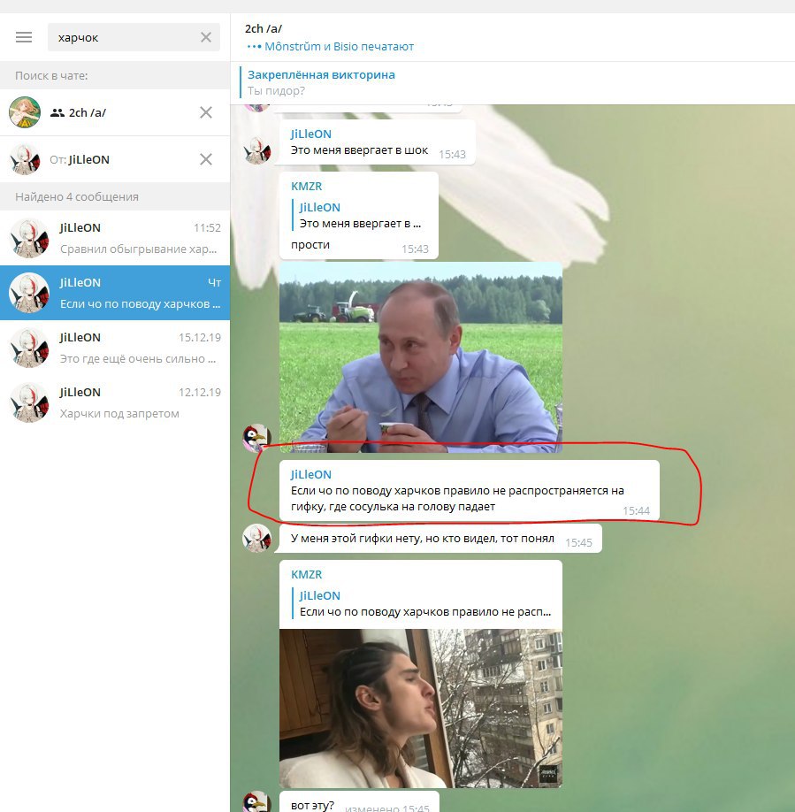Open KMZR's name above the 'прости' reply

(306, 187)
